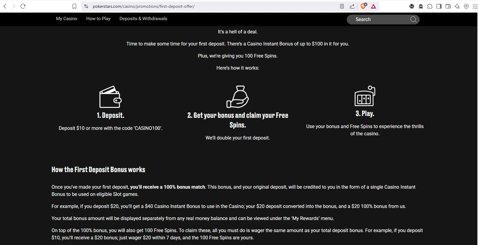Click sentence mentioning 'My Rewards' menu

pyautogui.click(x=193, y=219)
